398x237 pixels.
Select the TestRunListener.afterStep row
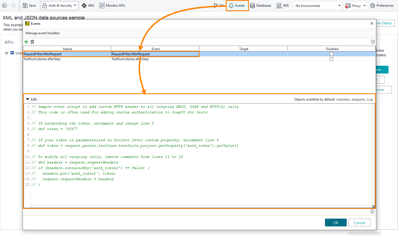point(67,59)
